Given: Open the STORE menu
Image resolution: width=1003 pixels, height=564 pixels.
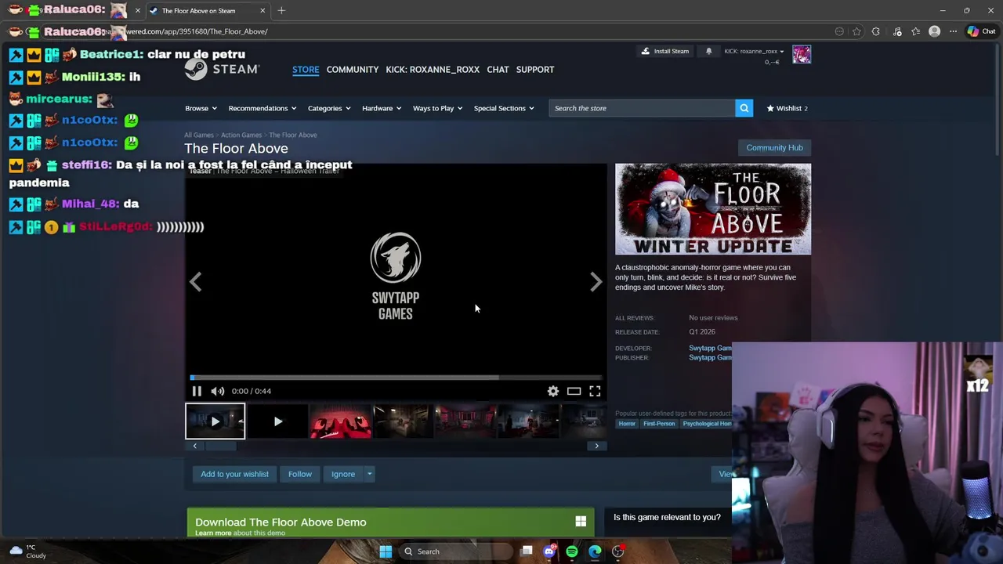Looking at the screenshot, I should click(306, 70).
